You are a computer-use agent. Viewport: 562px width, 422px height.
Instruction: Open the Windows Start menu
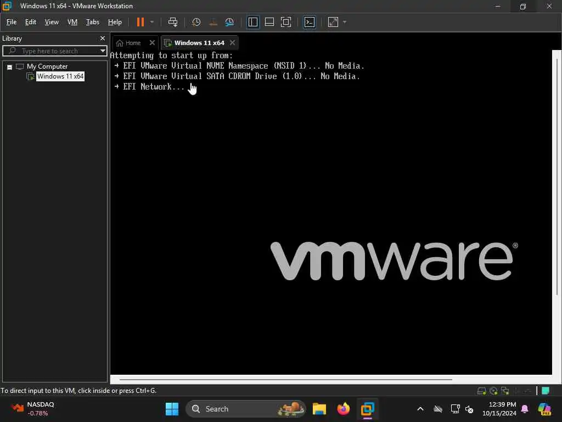click(x=172, y=409)
